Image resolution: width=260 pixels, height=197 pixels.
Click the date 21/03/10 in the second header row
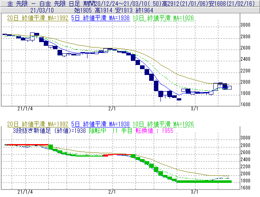42,10
